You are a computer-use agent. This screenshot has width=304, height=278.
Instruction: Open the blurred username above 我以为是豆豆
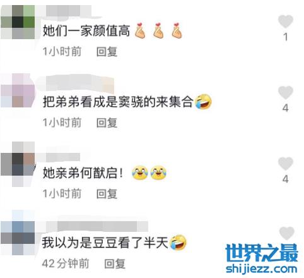click(102, 226)
